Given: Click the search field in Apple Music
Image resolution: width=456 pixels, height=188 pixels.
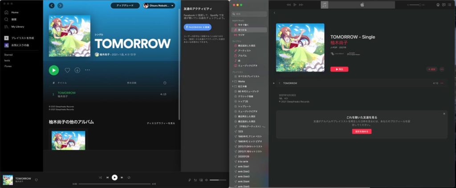Looking at the screenshot, I should pos(249,14).
